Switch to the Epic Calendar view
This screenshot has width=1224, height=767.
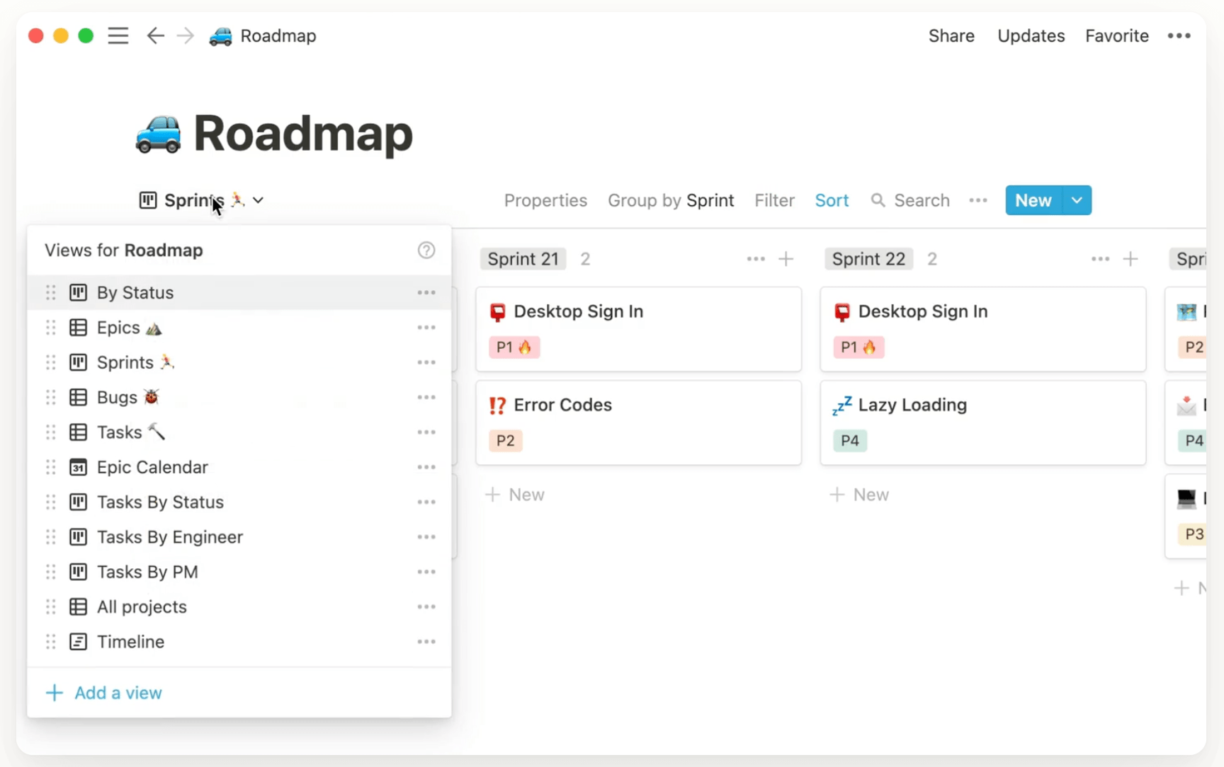point(152,468)
